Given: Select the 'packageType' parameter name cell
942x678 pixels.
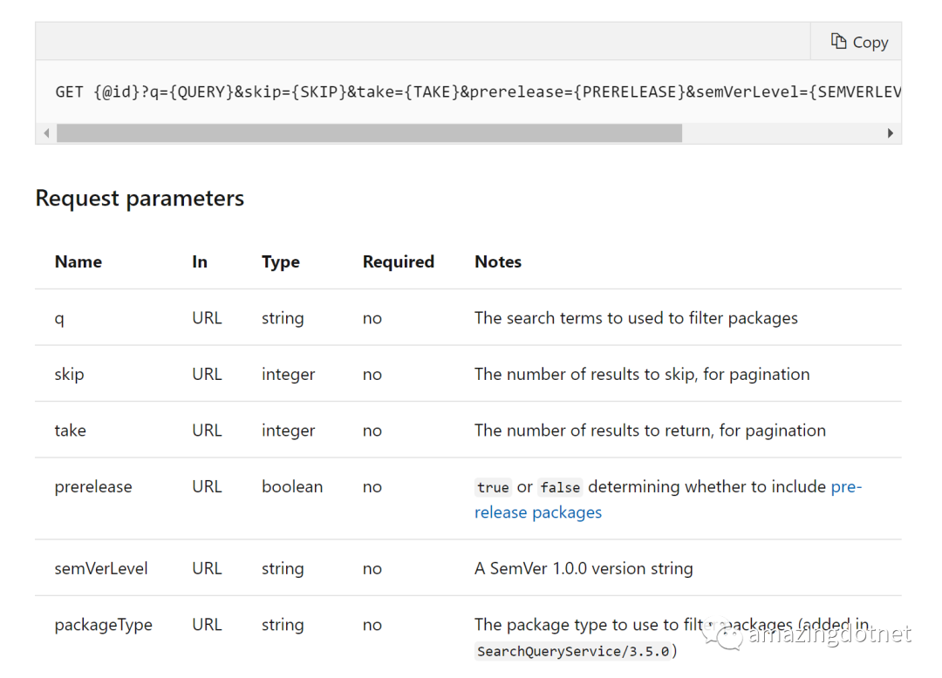Looking at the screenshot, I should (x=103, y=625).
